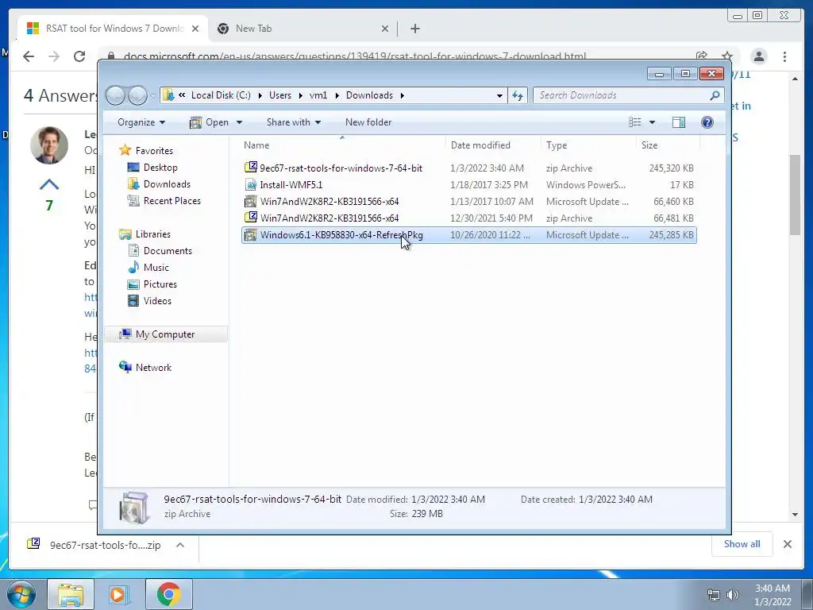Close Chrome download bar
This screenshot has width=813, height=610.
787,544
